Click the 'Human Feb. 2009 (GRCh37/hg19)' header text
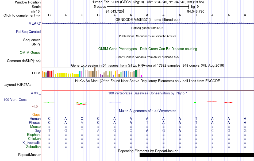 click(118, 2)
